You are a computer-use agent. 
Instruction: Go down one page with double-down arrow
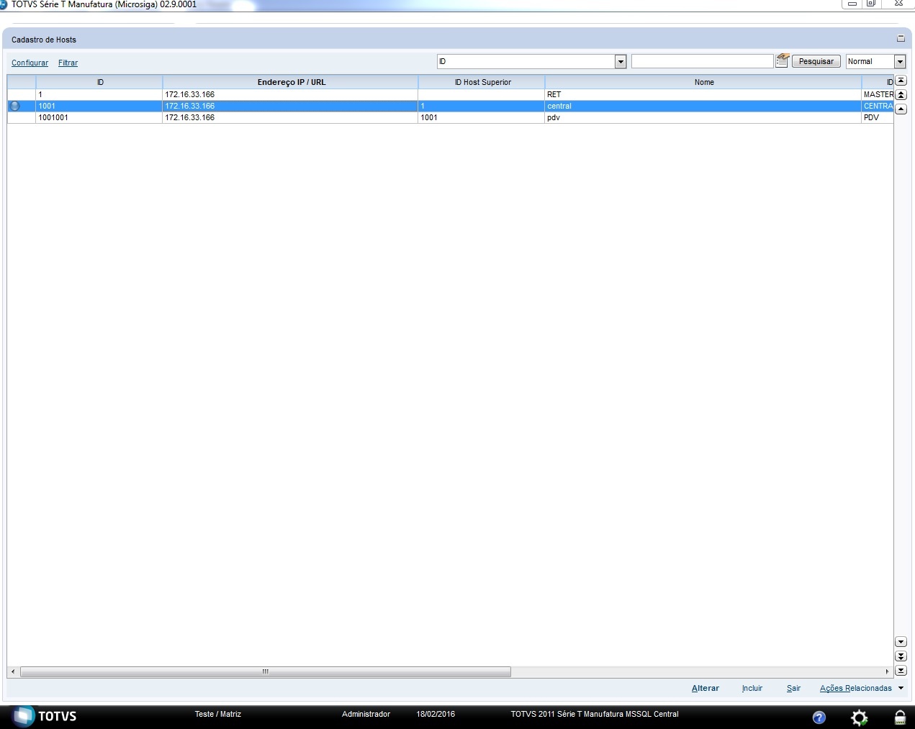click(x=901, y=656)
